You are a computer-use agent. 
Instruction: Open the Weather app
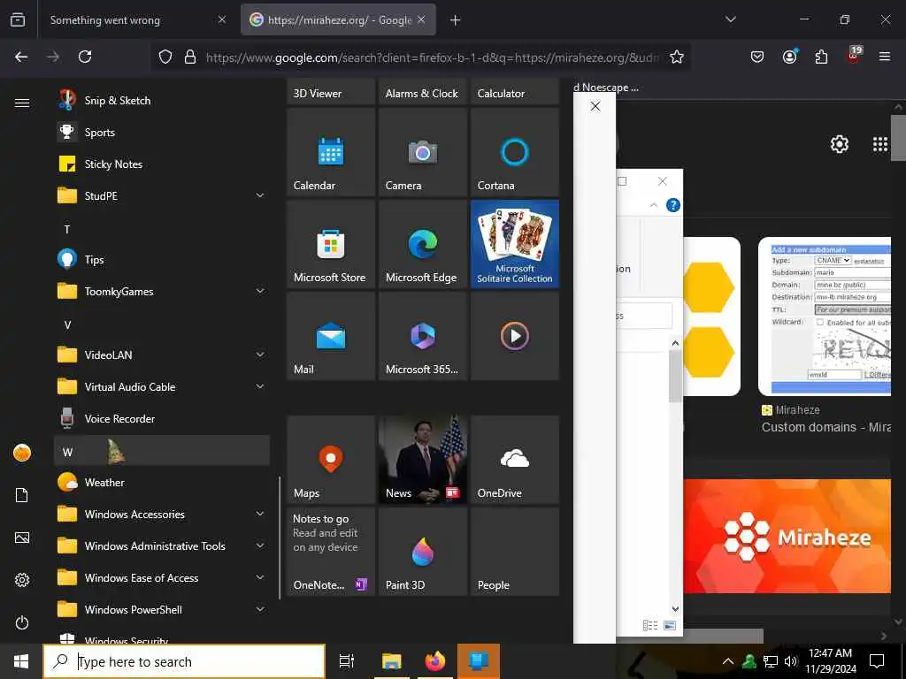pos(162,482)
